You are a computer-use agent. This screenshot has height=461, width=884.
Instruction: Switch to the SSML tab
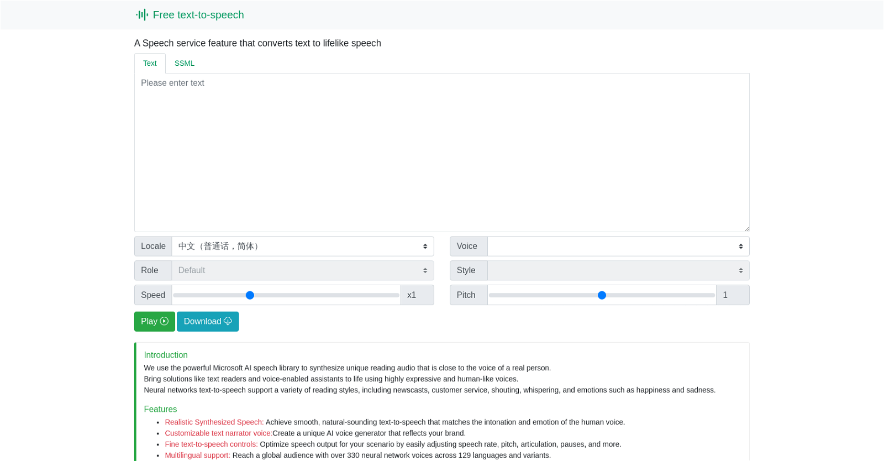point(185,64)
